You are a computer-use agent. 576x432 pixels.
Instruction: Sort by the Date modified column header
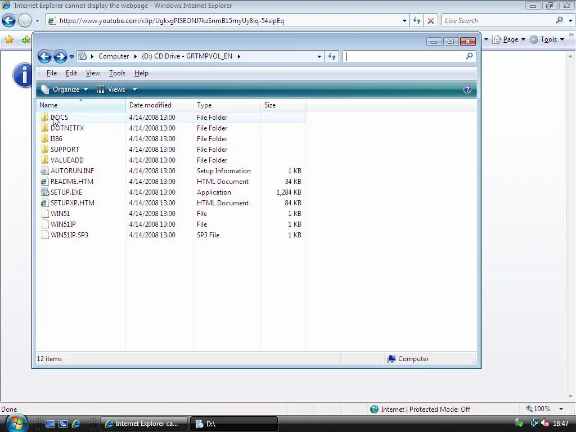coord(159,105)
